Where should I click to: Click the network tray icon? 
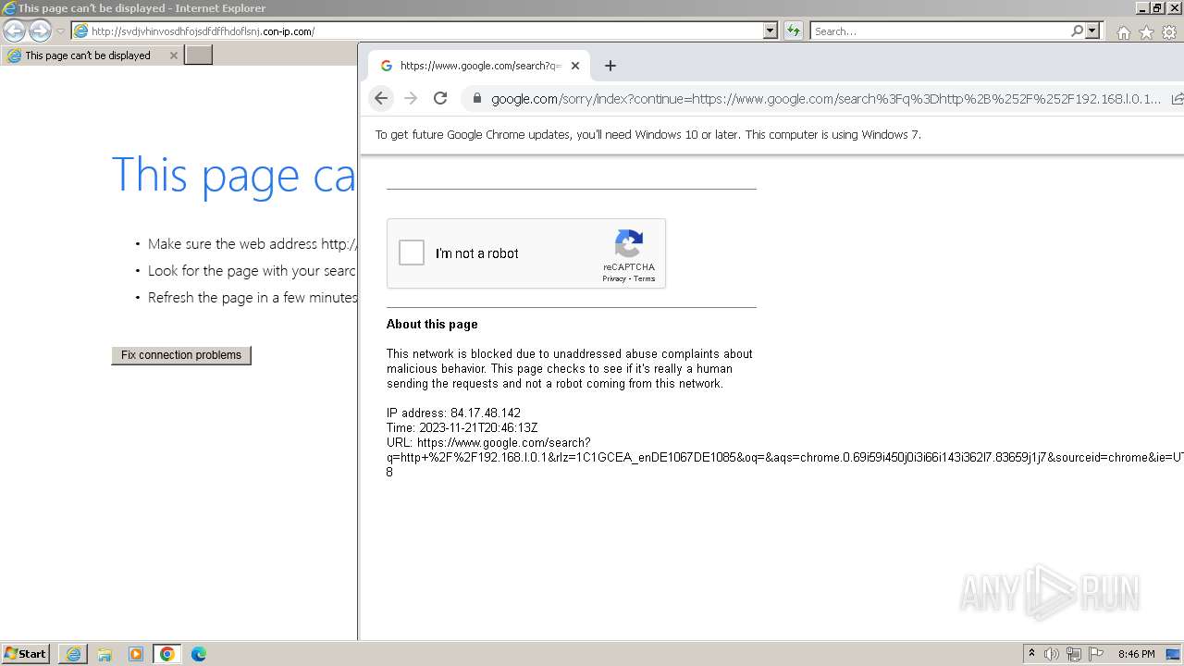(1074, 654)
